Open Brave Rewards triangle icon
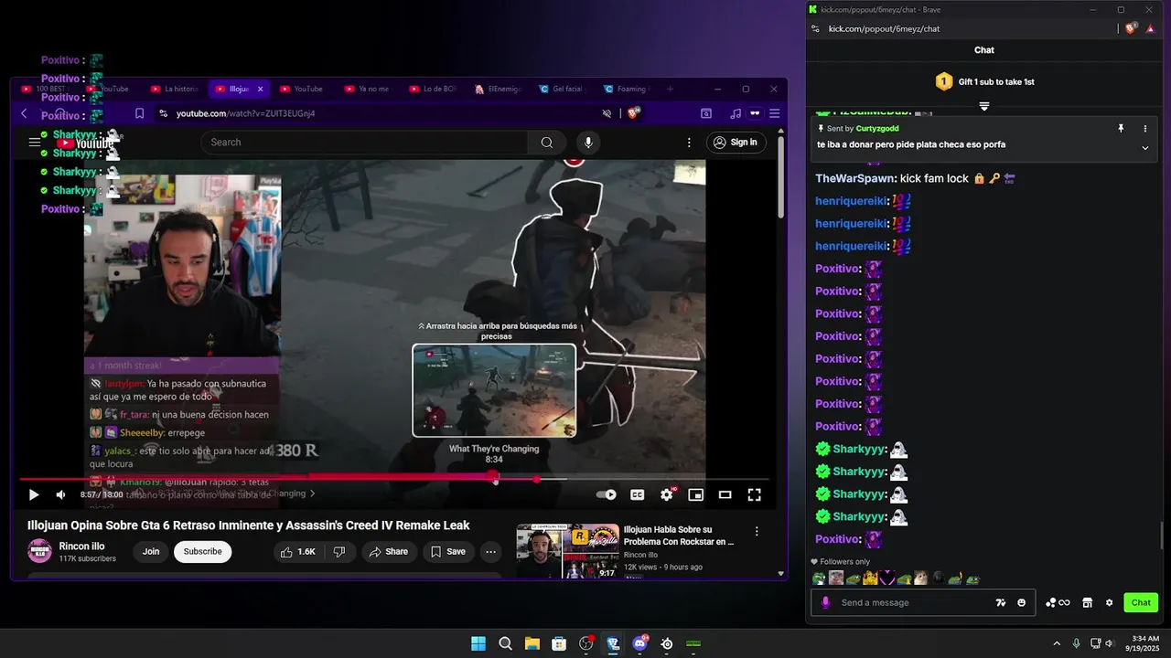This screenshot has height=658, width=1171. 1150,28
